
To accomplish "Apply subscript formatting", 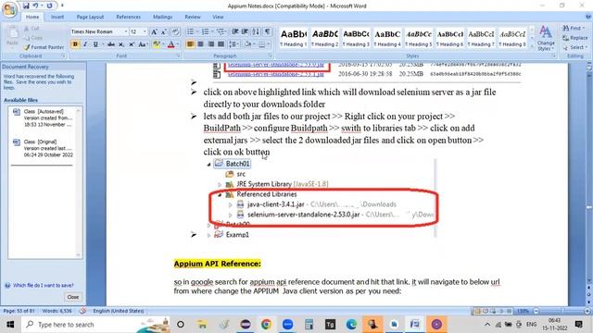I will click(x=121, y=44).
